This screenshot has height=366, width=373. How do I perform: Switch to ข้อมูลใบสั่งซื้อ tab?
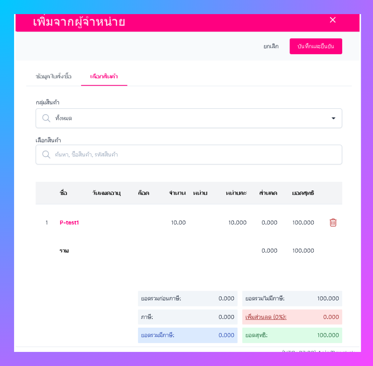pos(53,76)
